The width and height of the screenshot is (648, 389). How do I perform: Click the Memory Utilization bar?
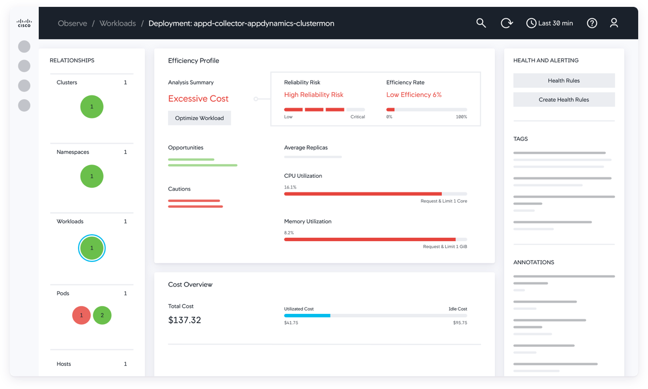point(376,240)
